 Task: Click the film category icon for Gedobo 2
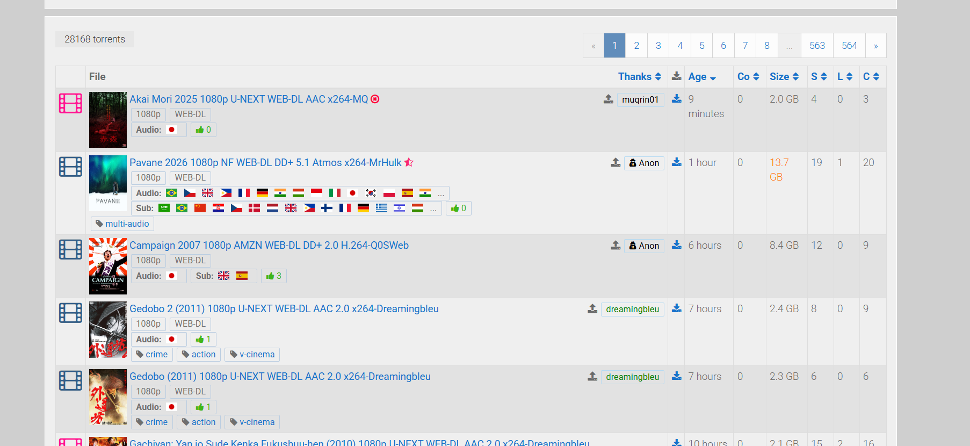[70, 313]
